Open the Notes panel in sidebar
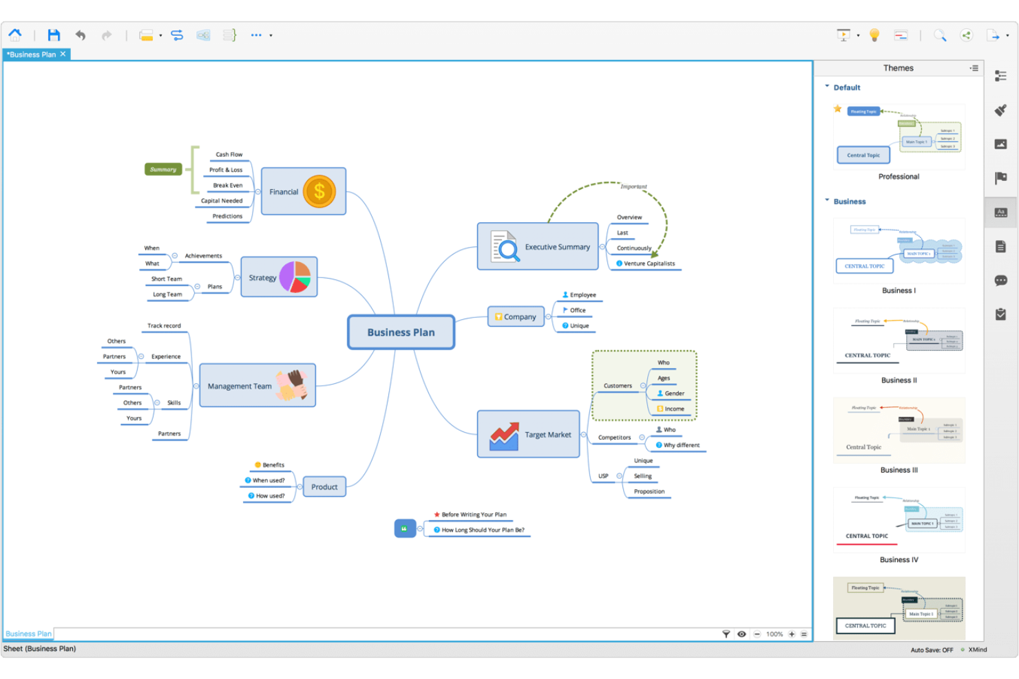1019x679 pixels. pos(1001,246)
